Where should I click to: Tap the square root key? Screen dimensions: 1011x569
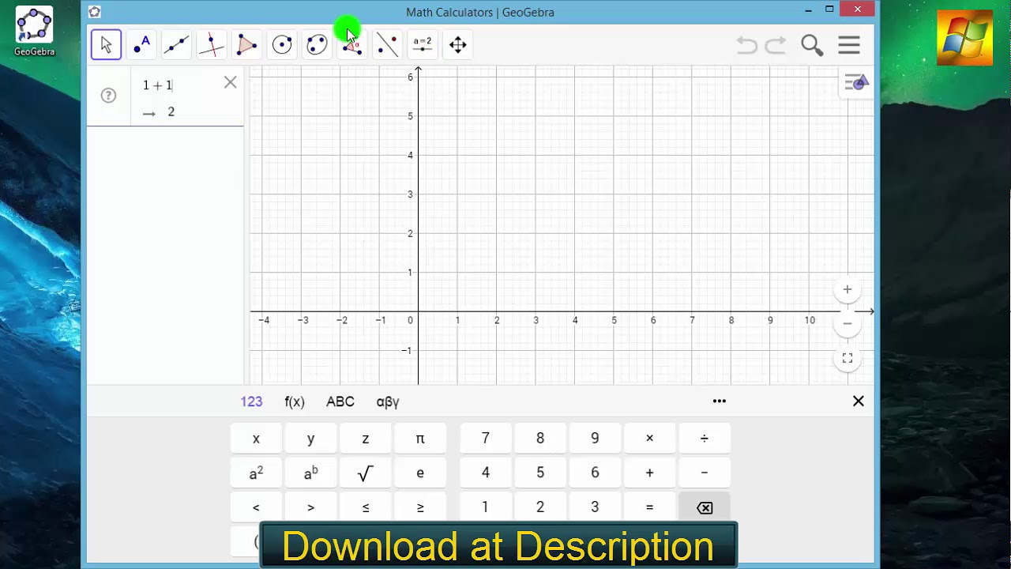[366, 473]
